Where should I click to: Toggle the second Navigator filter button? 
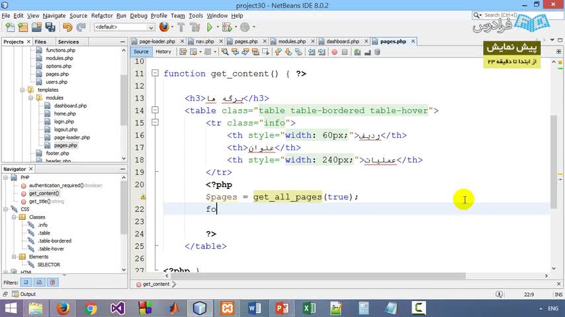click(40, 282)
